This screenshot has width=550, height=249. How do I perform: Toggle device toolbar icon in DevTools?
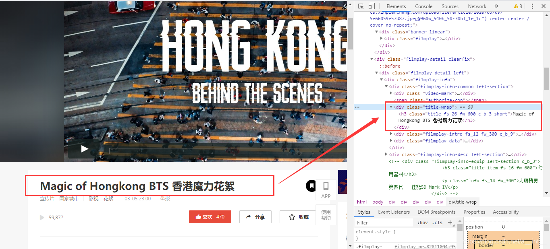(372, 6)
